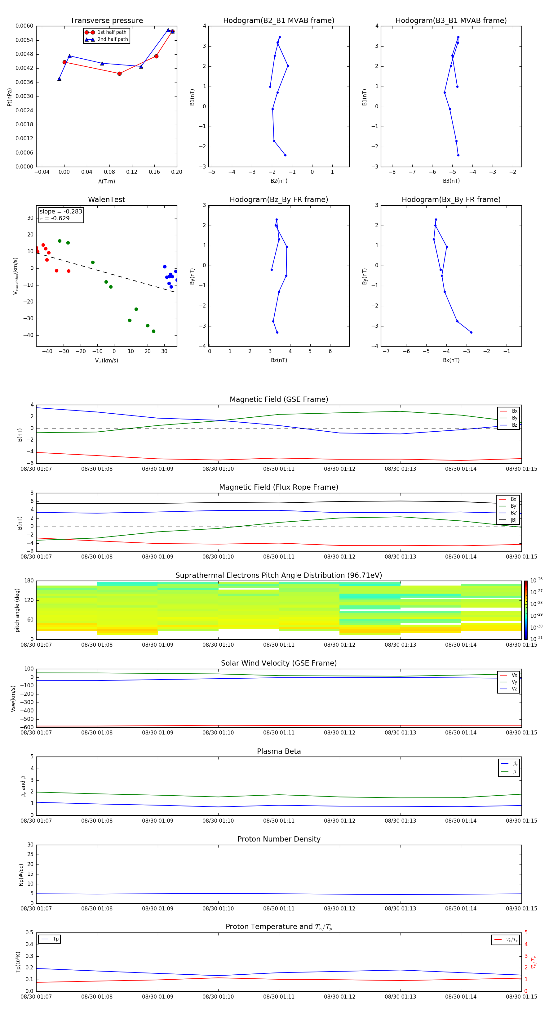The height and width of the screenshot is (1024, 558).
Task: Click the "B2(nT)" x-axis label
Action: (279, 181)
